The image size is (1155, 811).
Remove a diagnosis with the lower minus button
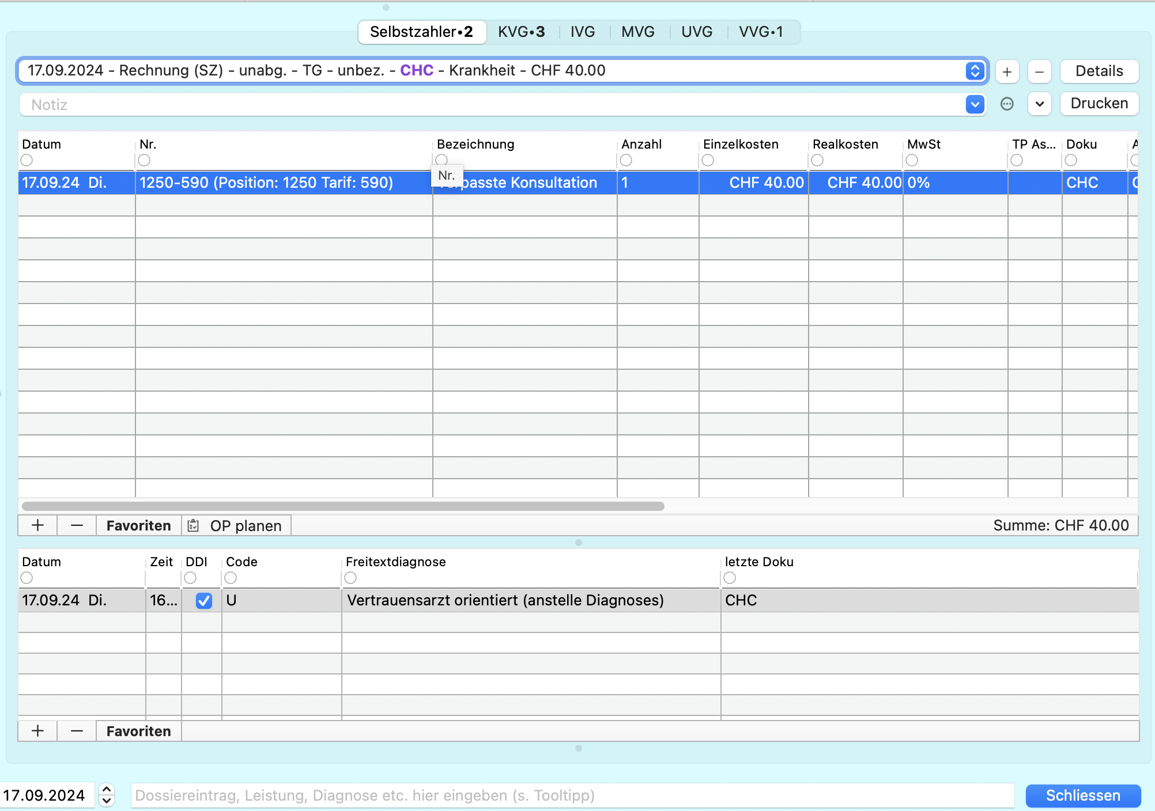(77, 731)
